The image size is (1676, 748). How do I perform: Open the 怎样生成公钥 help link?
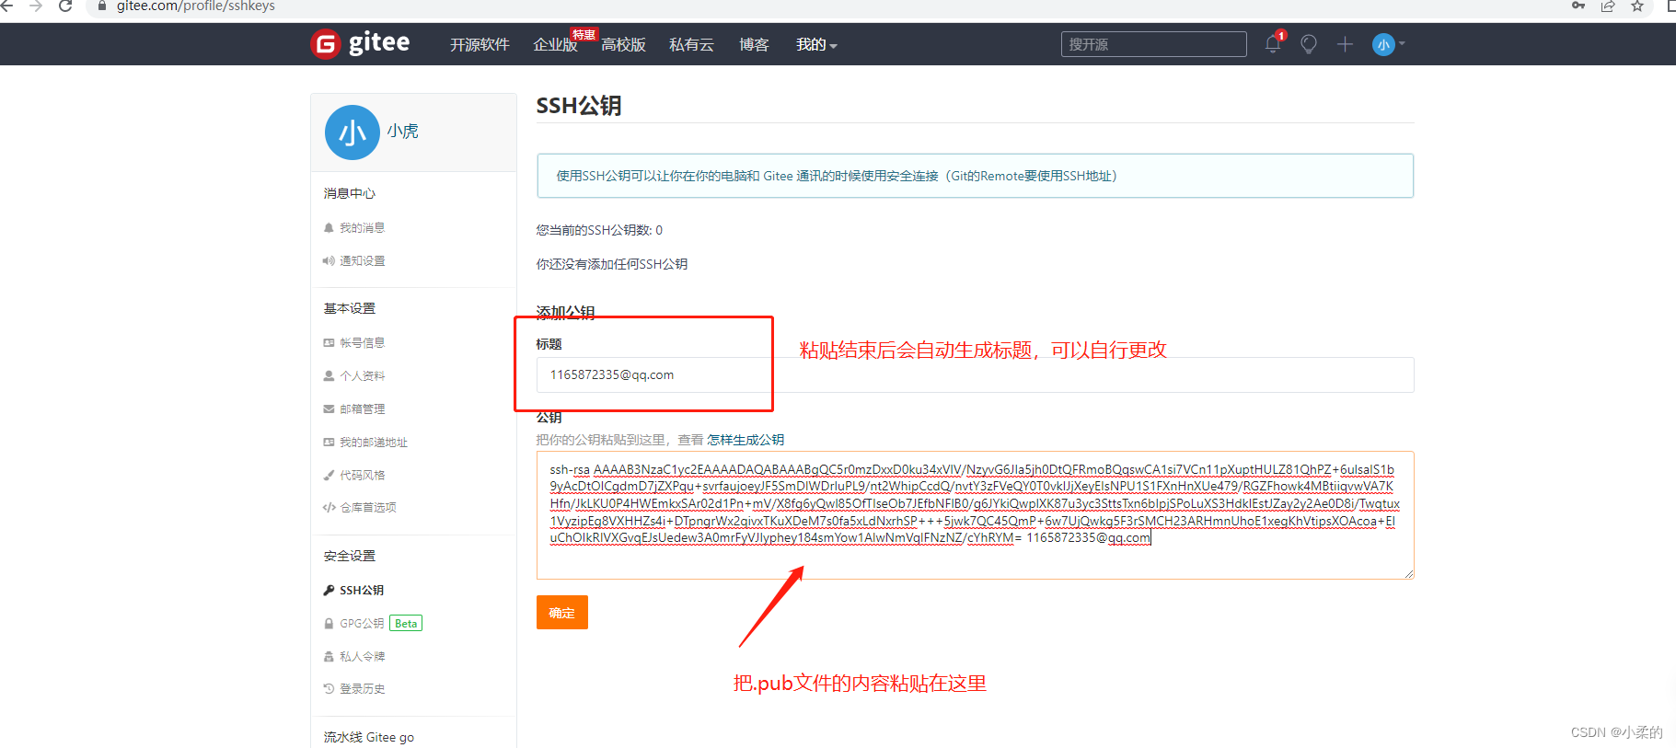point(746,440)
